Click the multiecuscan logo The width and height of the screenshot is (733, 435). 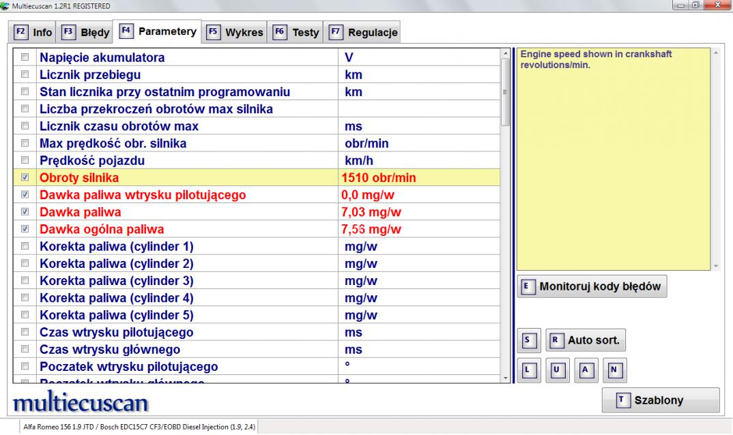click(x=81, y=402)
